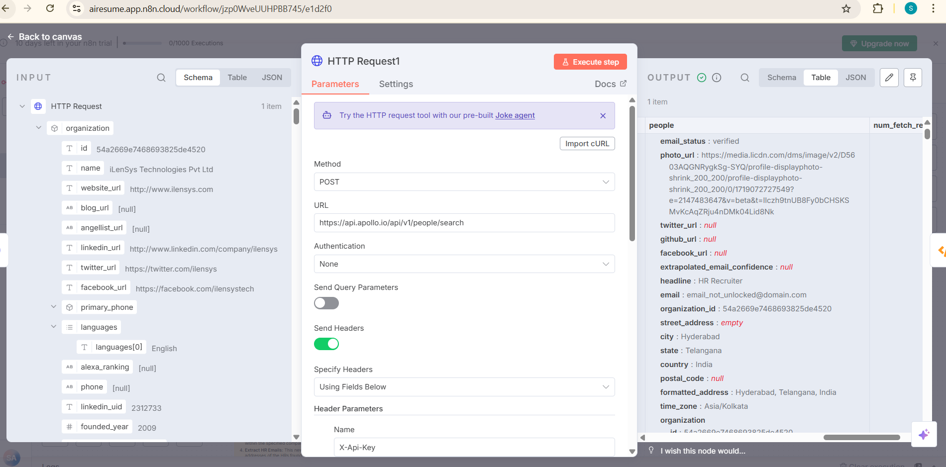Reload the browser page

(50, 8)
